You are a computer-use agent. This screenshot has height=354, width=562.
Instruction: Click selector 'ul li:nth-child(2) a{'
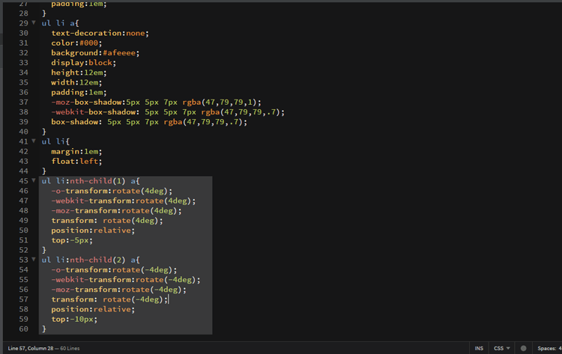click(91, 260)
